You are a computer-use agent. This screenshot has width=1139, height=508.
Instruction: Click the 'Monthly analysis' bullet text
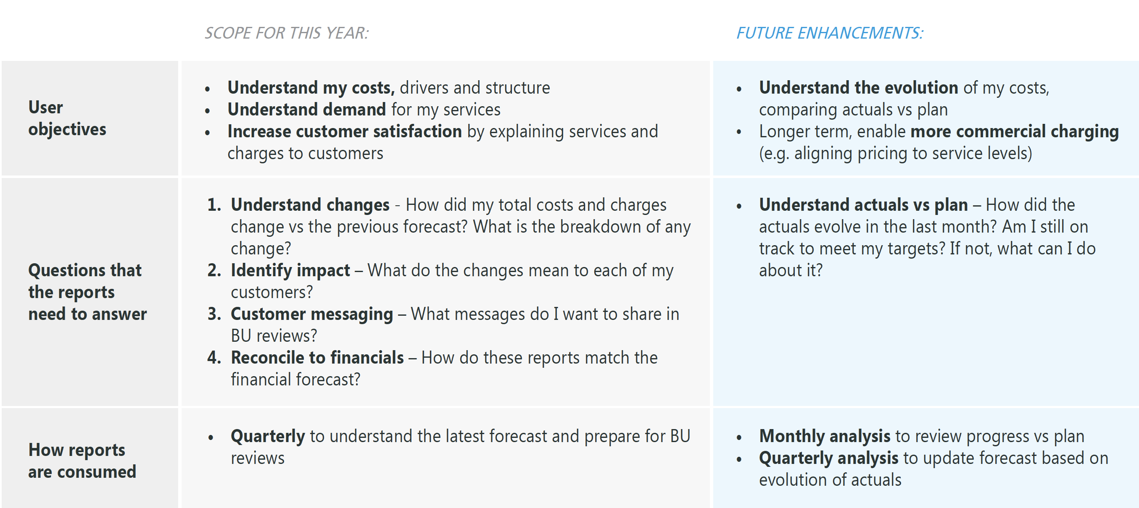[824, 437]
